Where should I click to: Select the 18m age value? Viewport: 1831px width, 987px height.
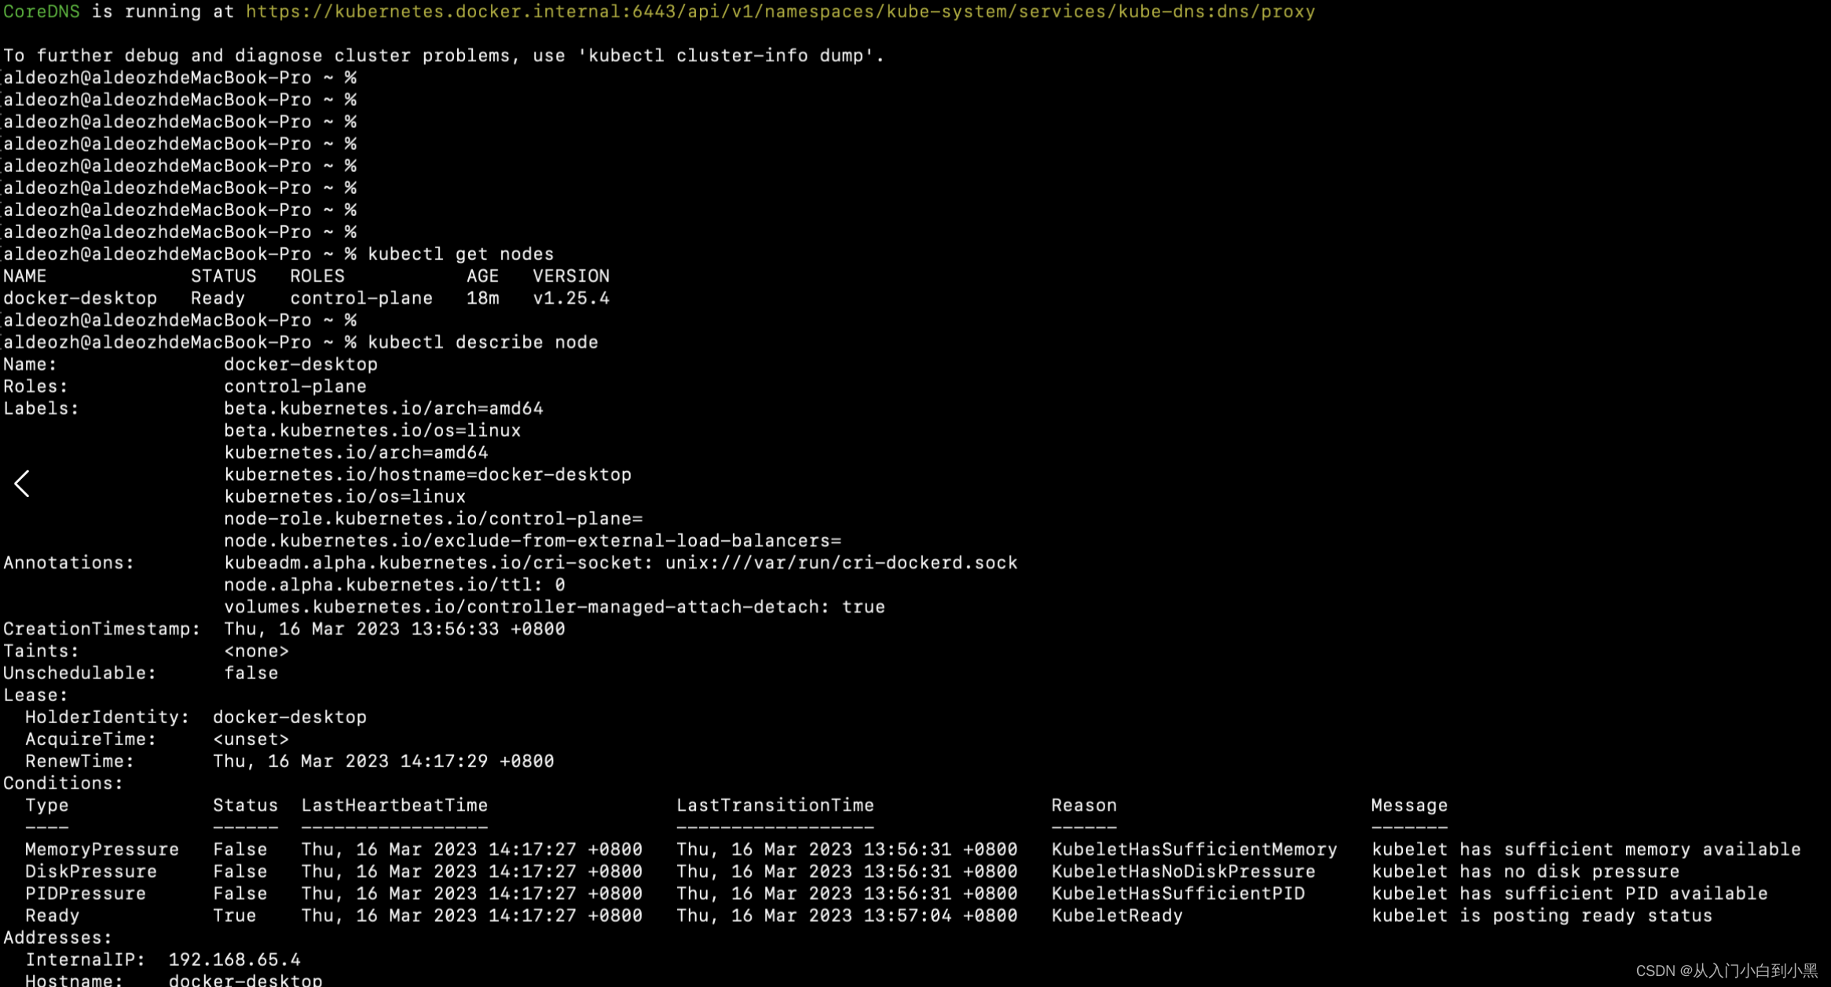482,298
